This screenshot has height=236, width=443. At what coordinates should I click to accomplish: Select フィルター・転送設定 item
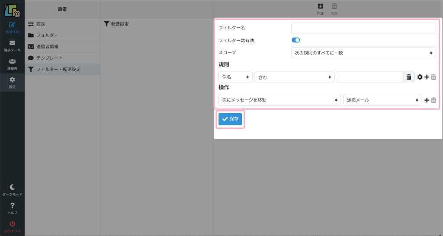pyautogui.click(x=62, y=70)
